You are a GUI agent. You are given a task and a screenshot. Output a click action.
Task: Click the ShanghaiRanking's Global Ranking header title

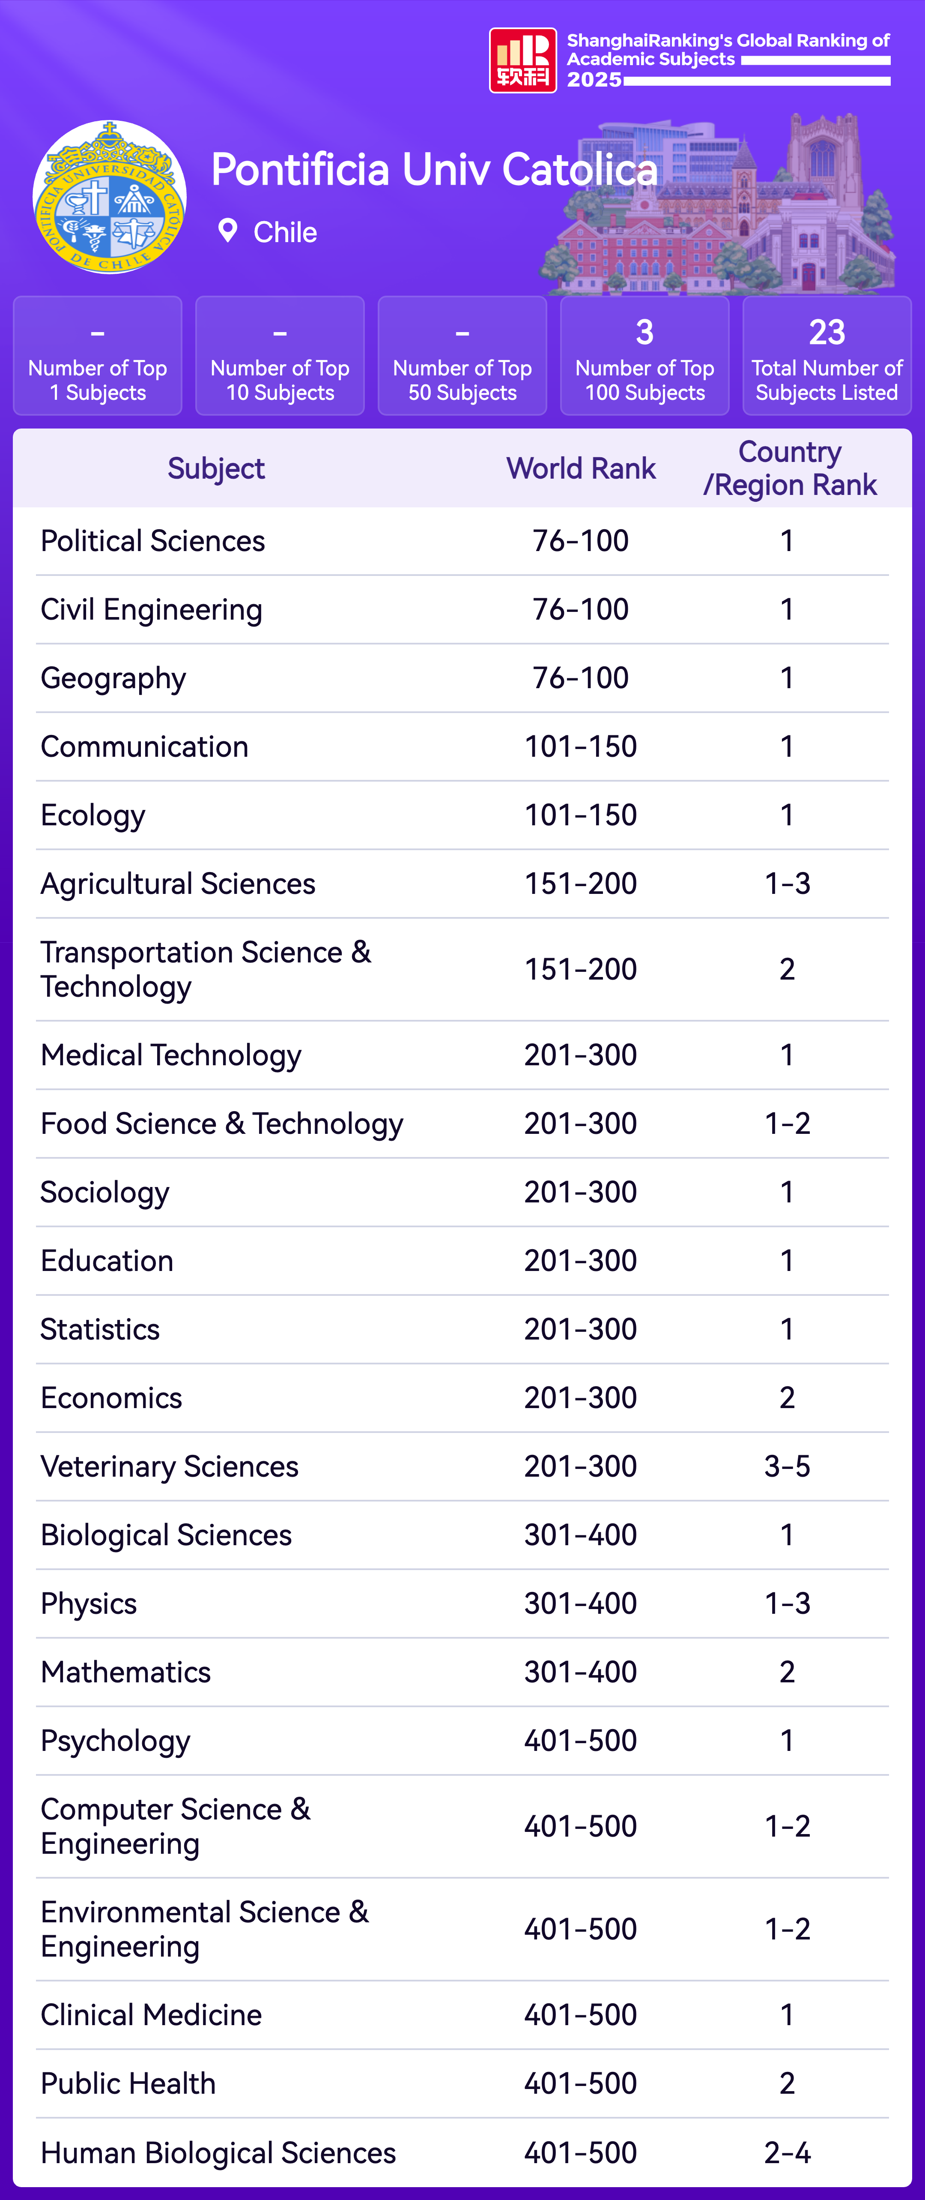point(728,50)
